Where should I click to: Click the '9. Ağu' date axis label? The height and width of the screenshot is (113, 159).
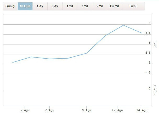(x=87, y=110)
